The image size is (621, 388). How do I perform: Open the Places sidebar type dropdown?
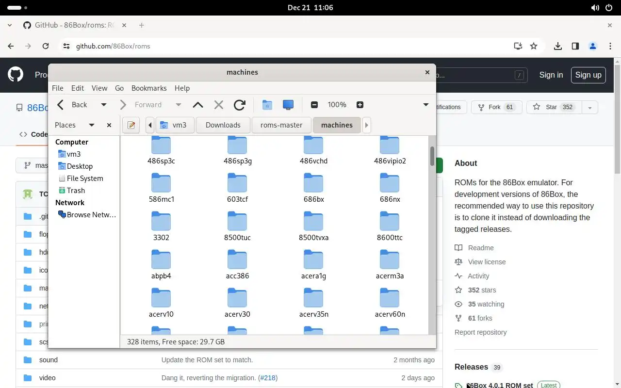coord(91,125)
